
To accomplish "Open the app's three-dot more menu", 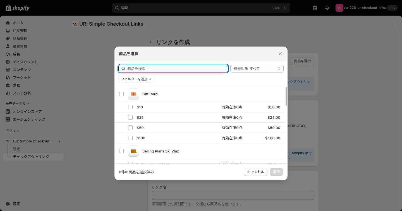I will [393, 24].
